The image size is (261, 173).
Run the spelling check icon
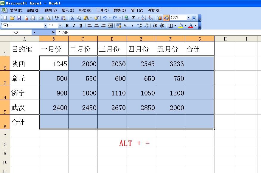[x=58, y=18]
